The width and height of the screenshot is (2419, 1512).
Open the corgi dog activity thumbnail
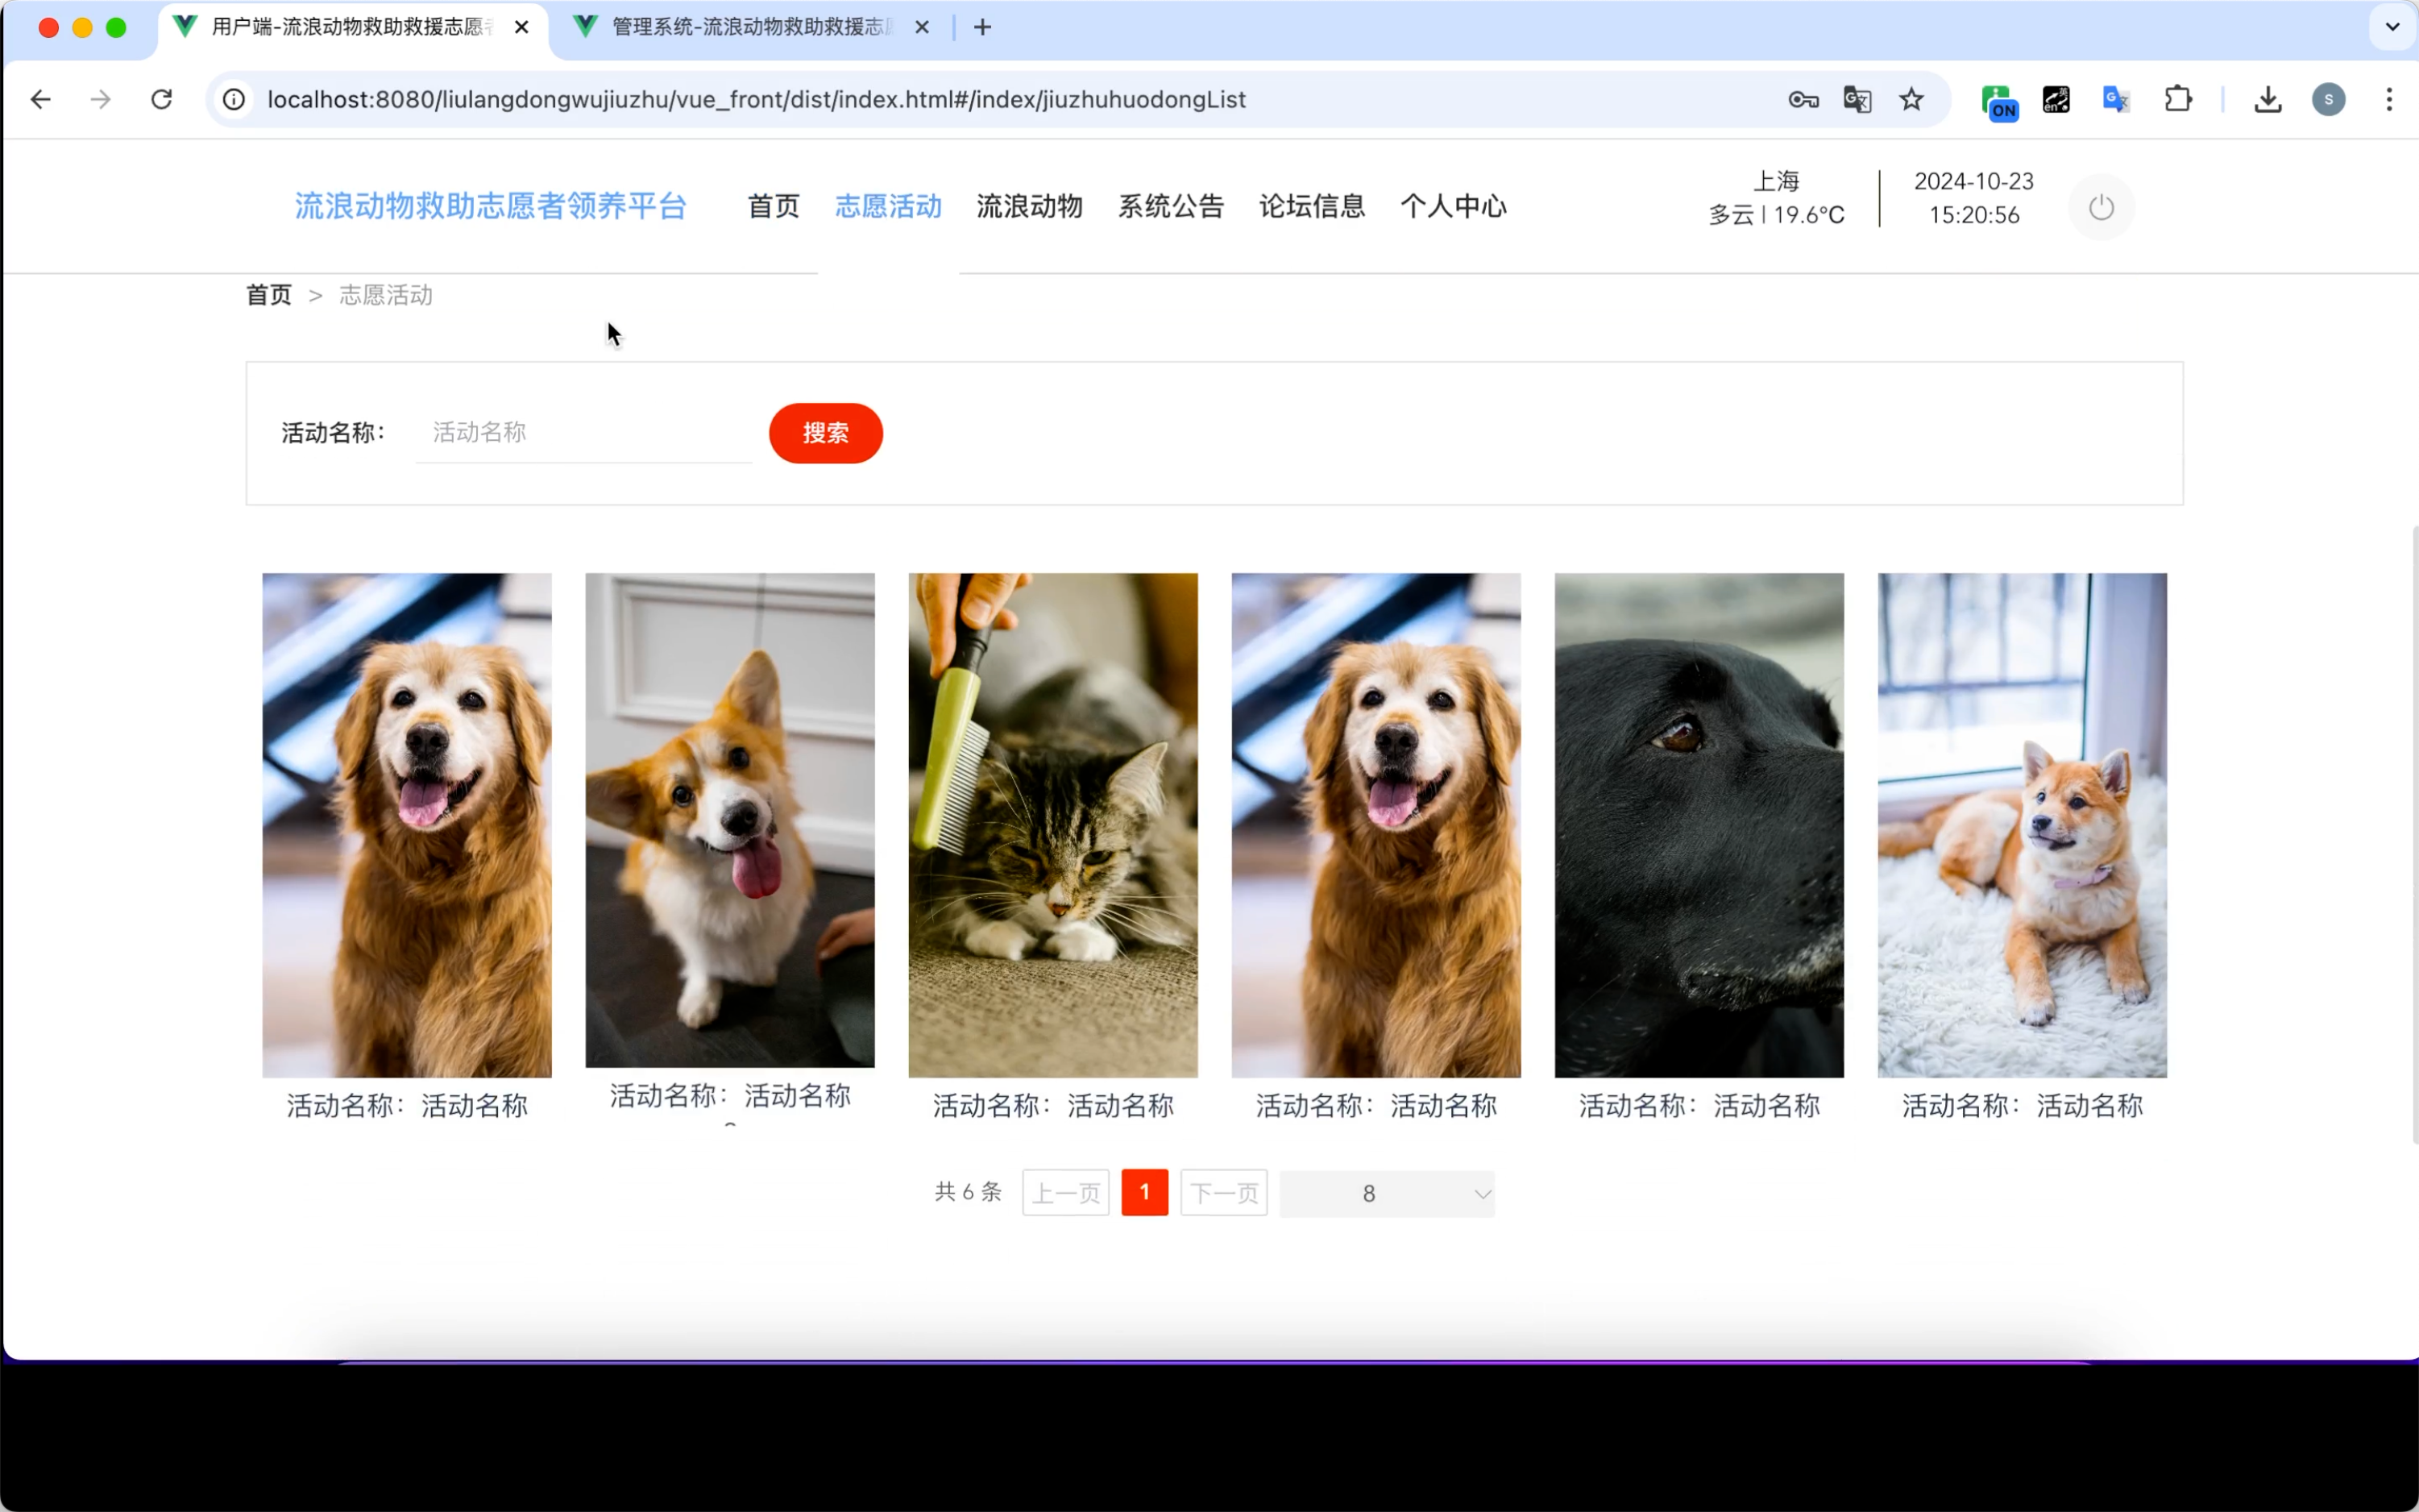728,820
